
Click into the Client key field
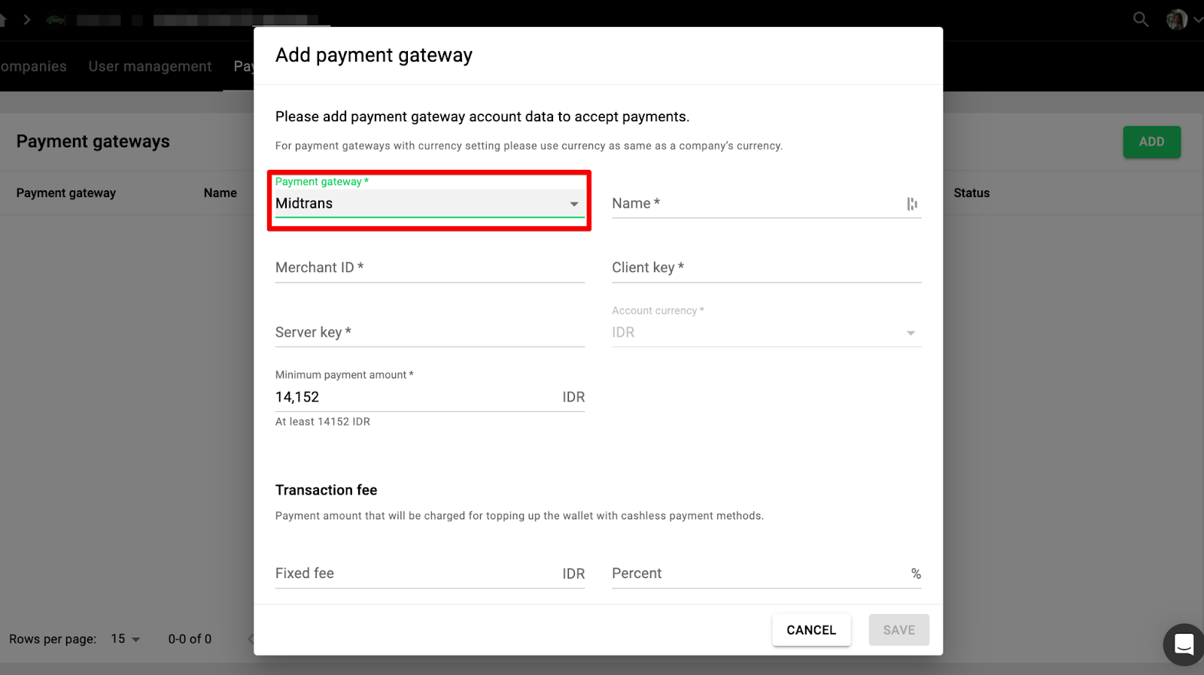(x=766, y=268)
